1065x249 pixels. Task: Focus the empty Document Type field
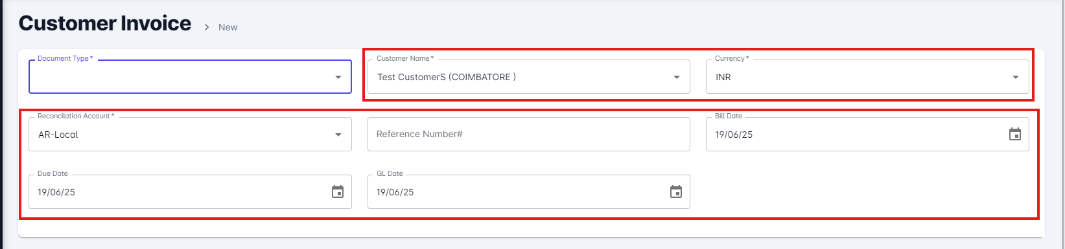(x=190, y=77)
